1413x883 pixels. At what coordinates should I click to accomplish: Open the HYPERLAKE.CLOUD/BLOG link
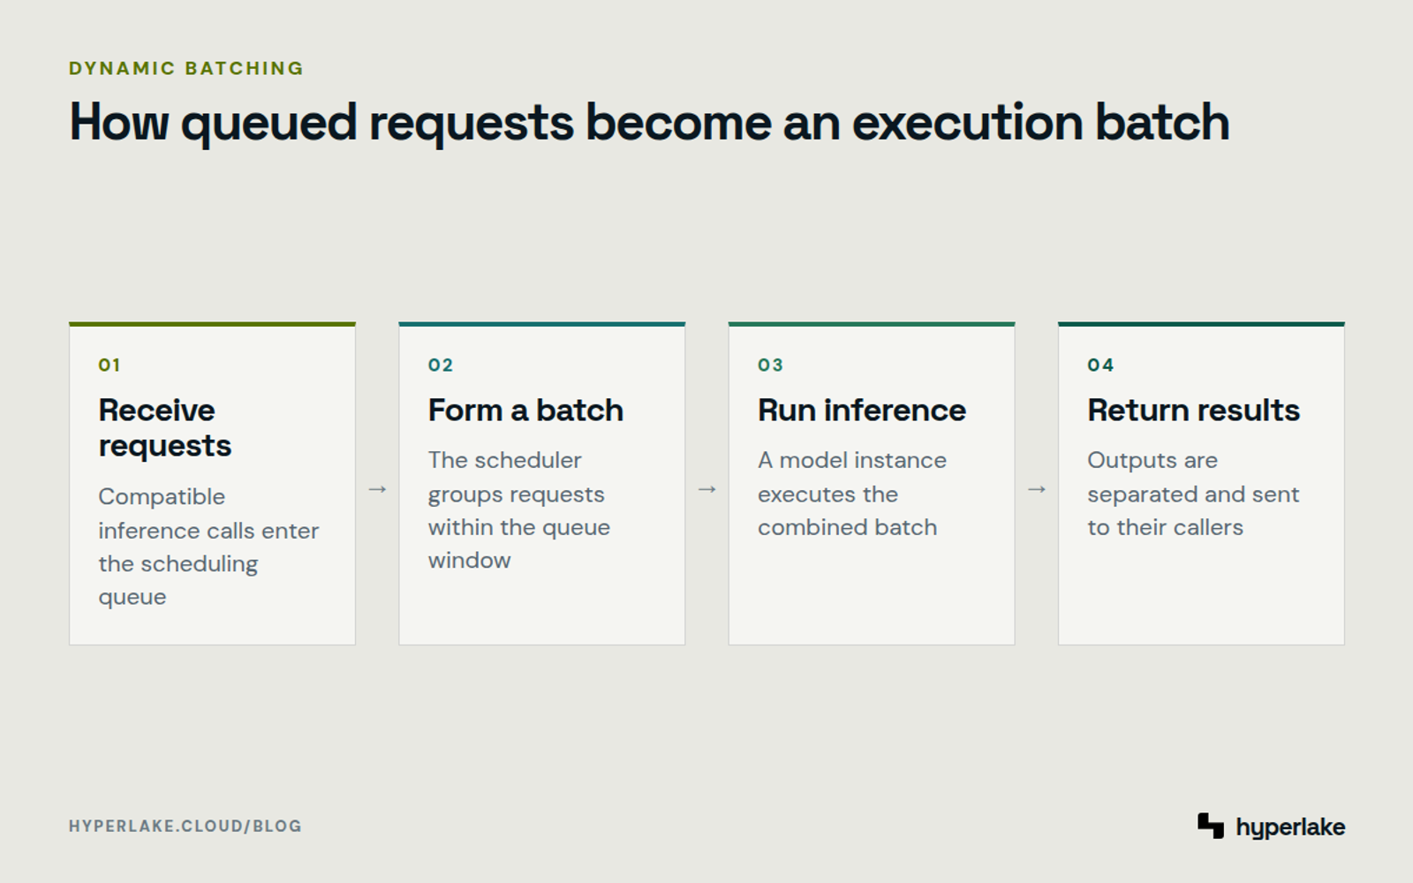(185, 826)
